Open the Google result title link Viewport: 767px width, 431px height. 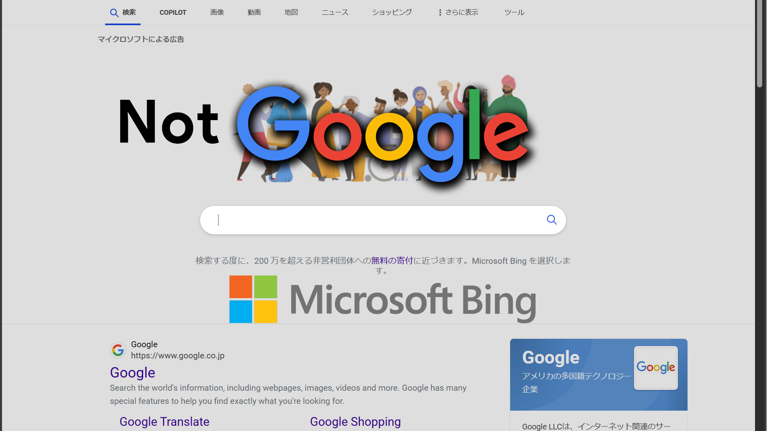(x=133, y=373)
